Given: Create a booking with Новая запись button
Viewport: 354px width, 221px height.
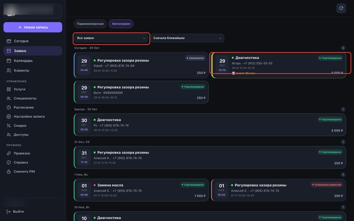Looking at the screenshot, I should click(x=33, y=27).
